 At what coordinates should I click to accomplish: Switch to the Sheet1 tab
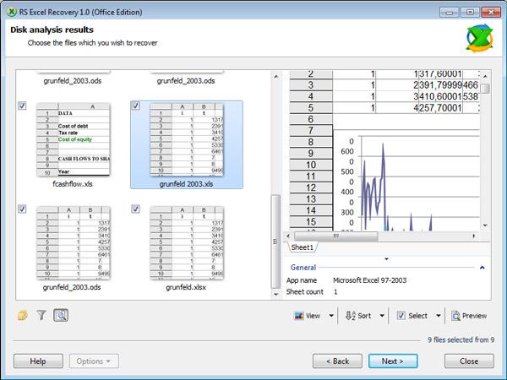pos(302,247)
